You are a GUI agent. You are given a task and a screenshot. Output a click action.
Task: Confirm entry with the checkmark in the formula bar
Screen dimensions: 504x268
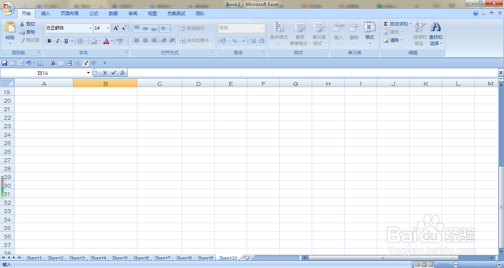coord(114,73)
